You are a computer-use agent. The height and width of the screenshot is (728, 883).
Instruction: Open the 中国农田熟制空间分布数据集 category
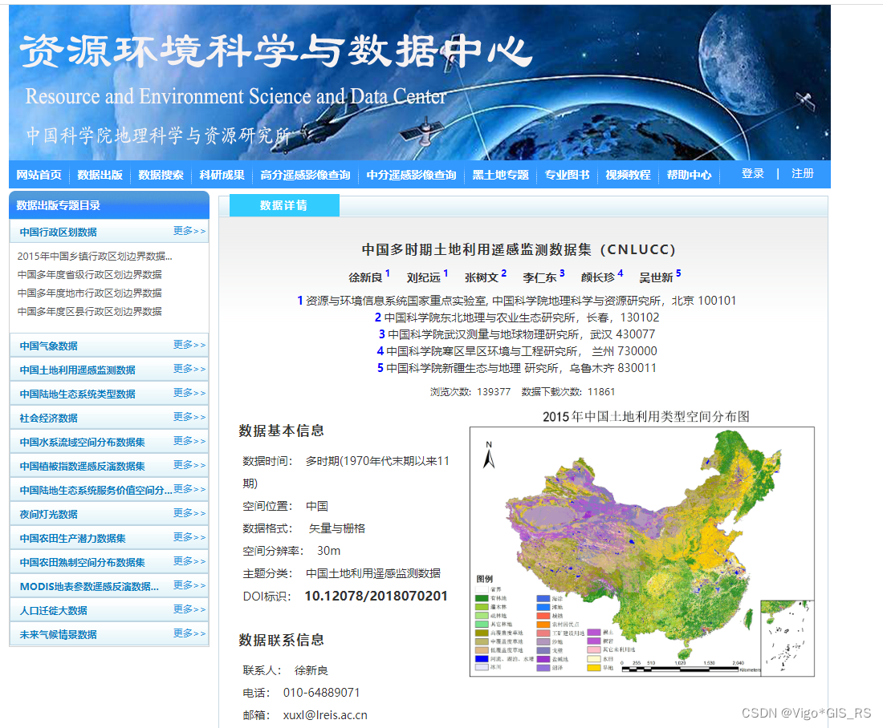tap(82, 563)
